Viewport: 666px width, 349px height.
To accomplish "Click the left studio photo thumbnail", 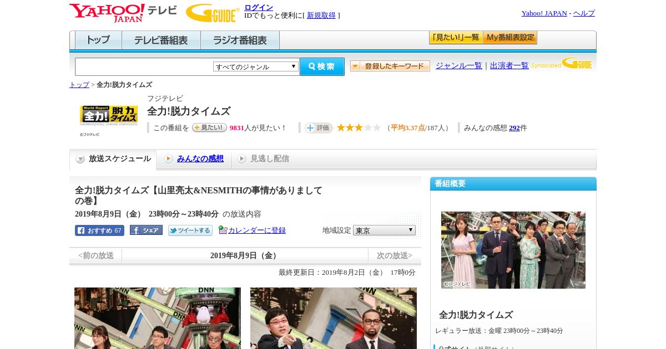I will (158, 318).
